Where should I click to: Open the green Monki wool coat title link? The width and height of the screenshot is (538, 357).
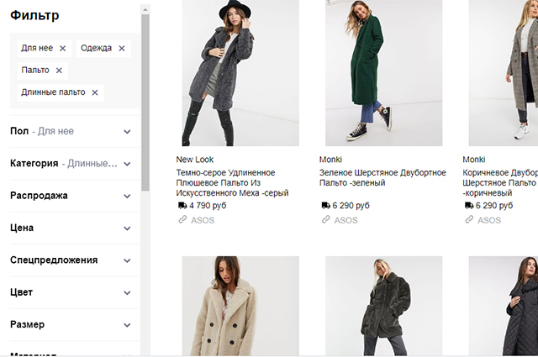[x=382, y=177]
